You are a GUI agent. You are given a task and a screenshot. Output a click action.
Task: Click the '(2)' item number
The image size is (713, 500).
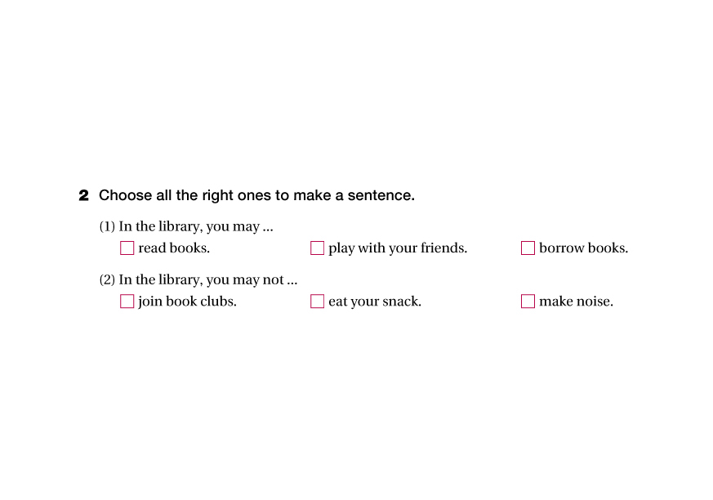coord(107,280)
